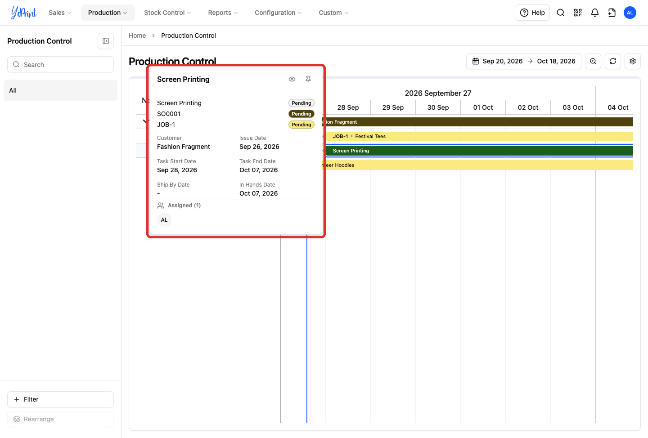Add a Filter in the sidebar
Viewport: 648px width, 438px height.
click(x=60, y=399)
